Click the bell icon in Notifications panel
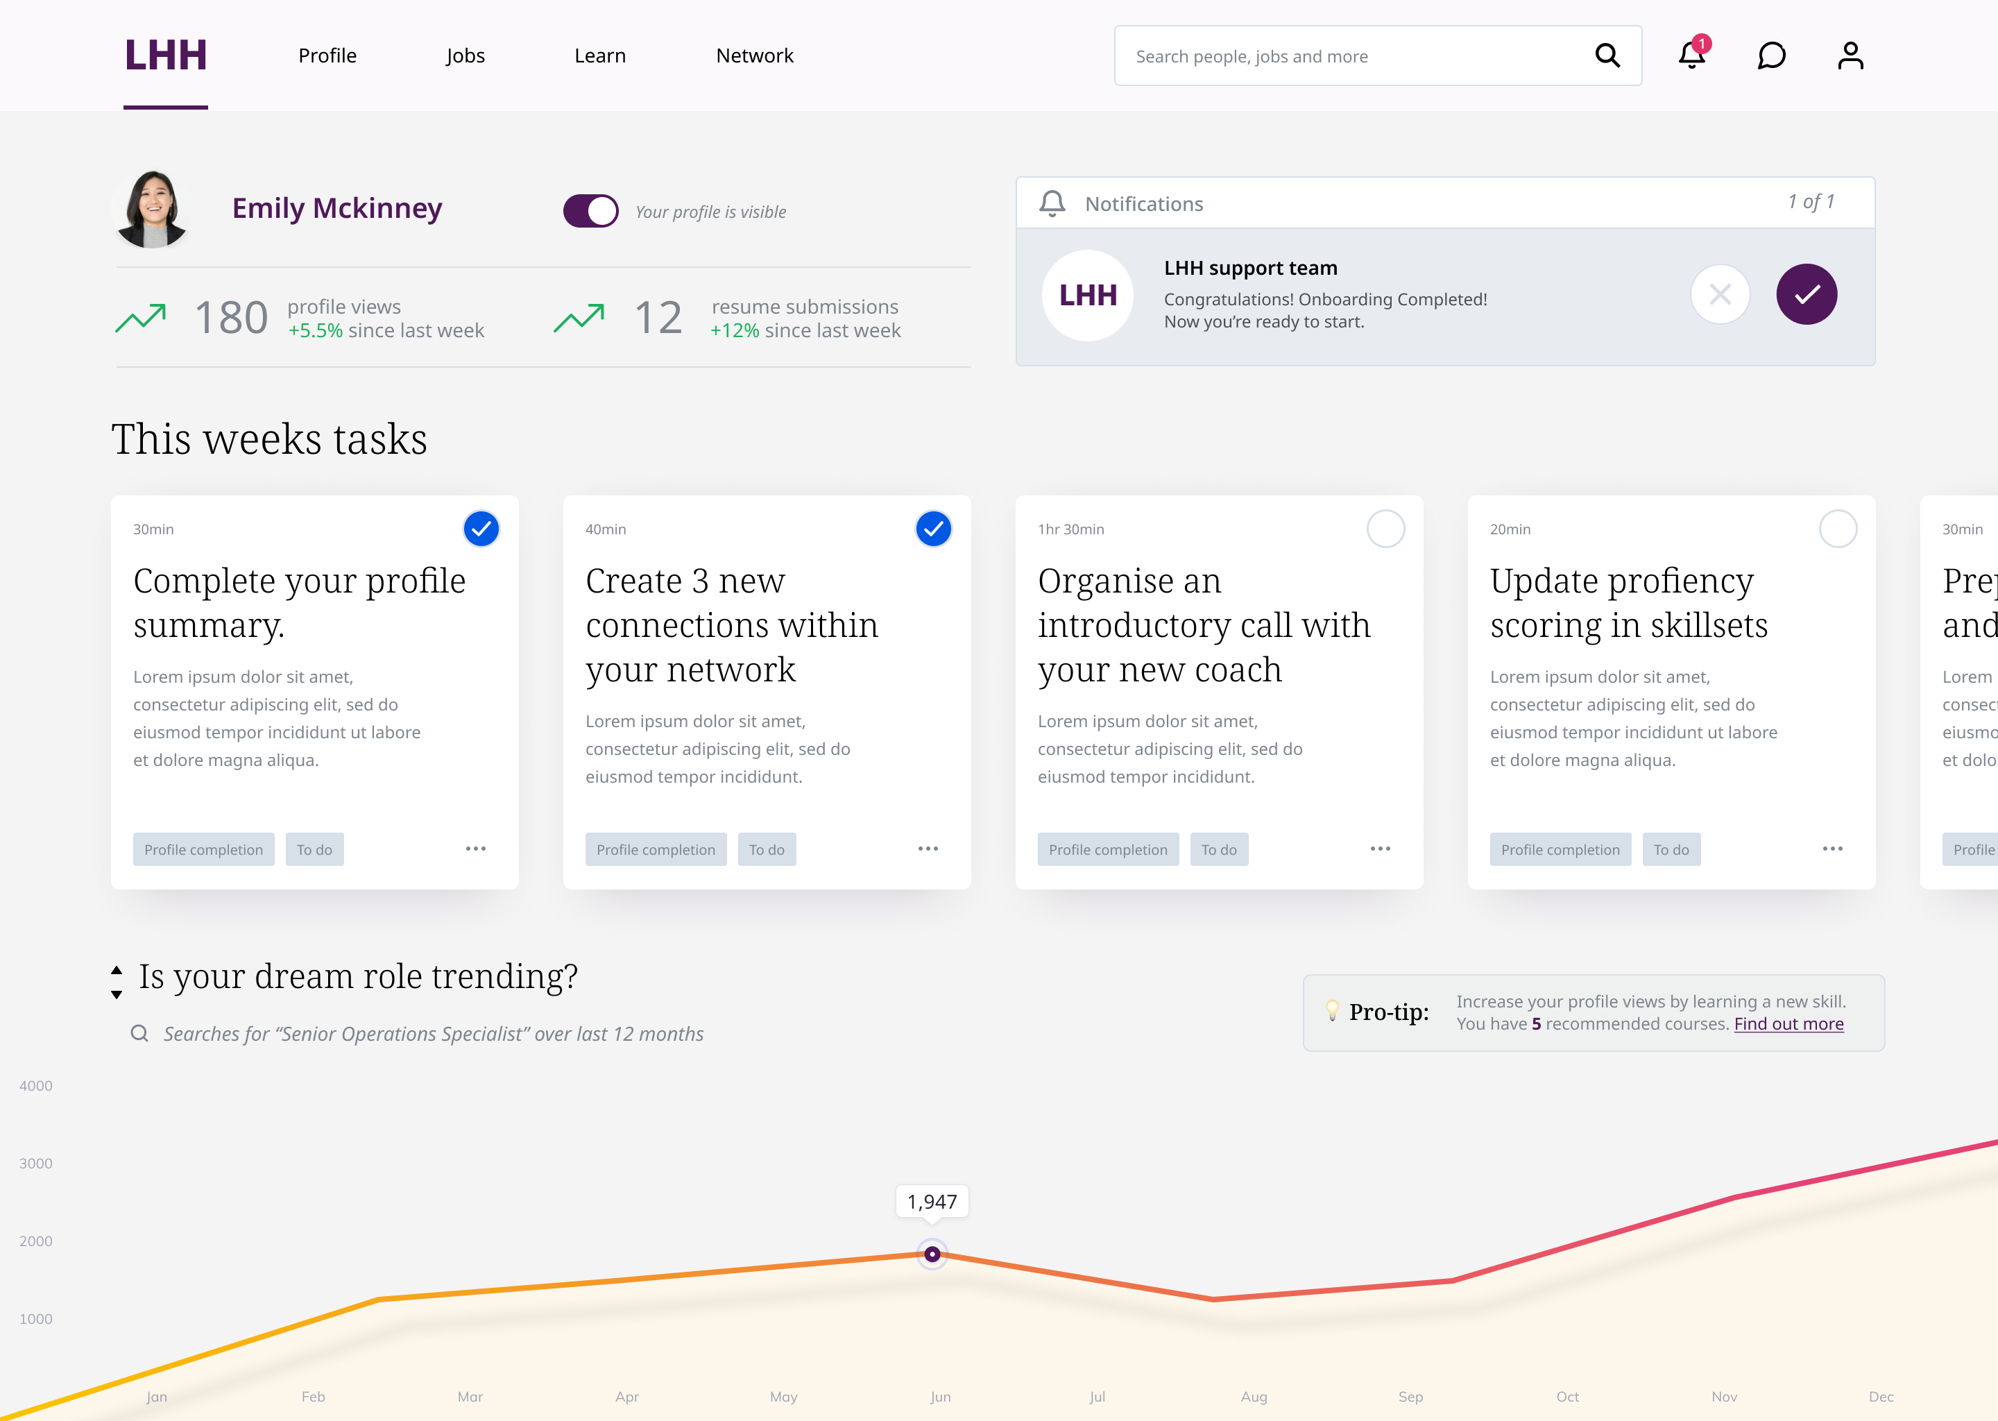This screenshot has height=1421, width=1998. [x=1052, y=203]
